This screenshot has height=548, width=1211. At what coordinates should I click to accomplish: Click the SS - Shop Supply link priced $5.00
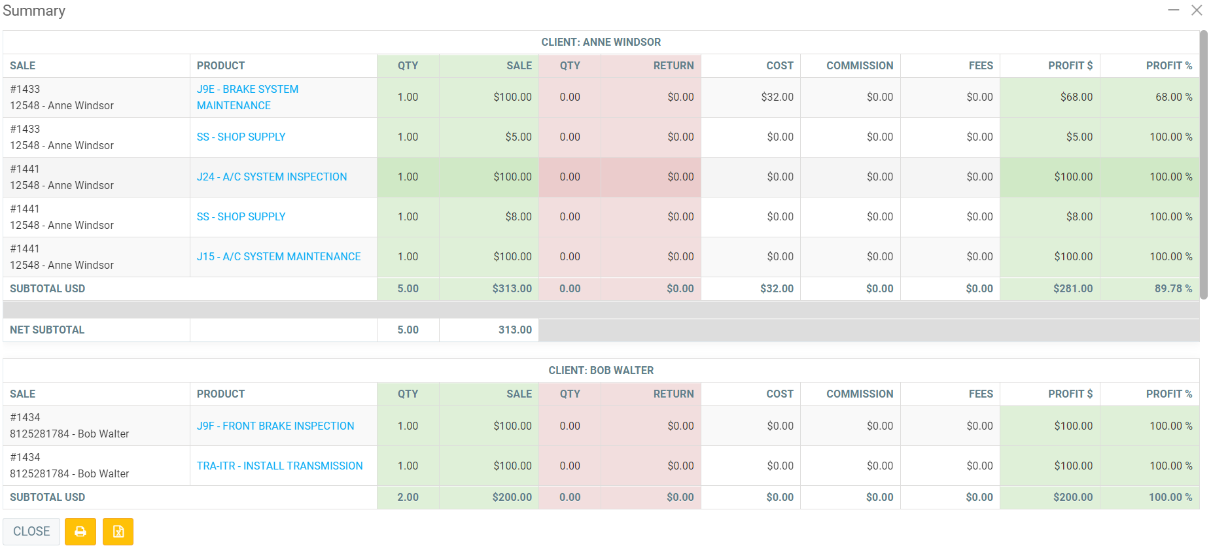(x=241, y=137)
